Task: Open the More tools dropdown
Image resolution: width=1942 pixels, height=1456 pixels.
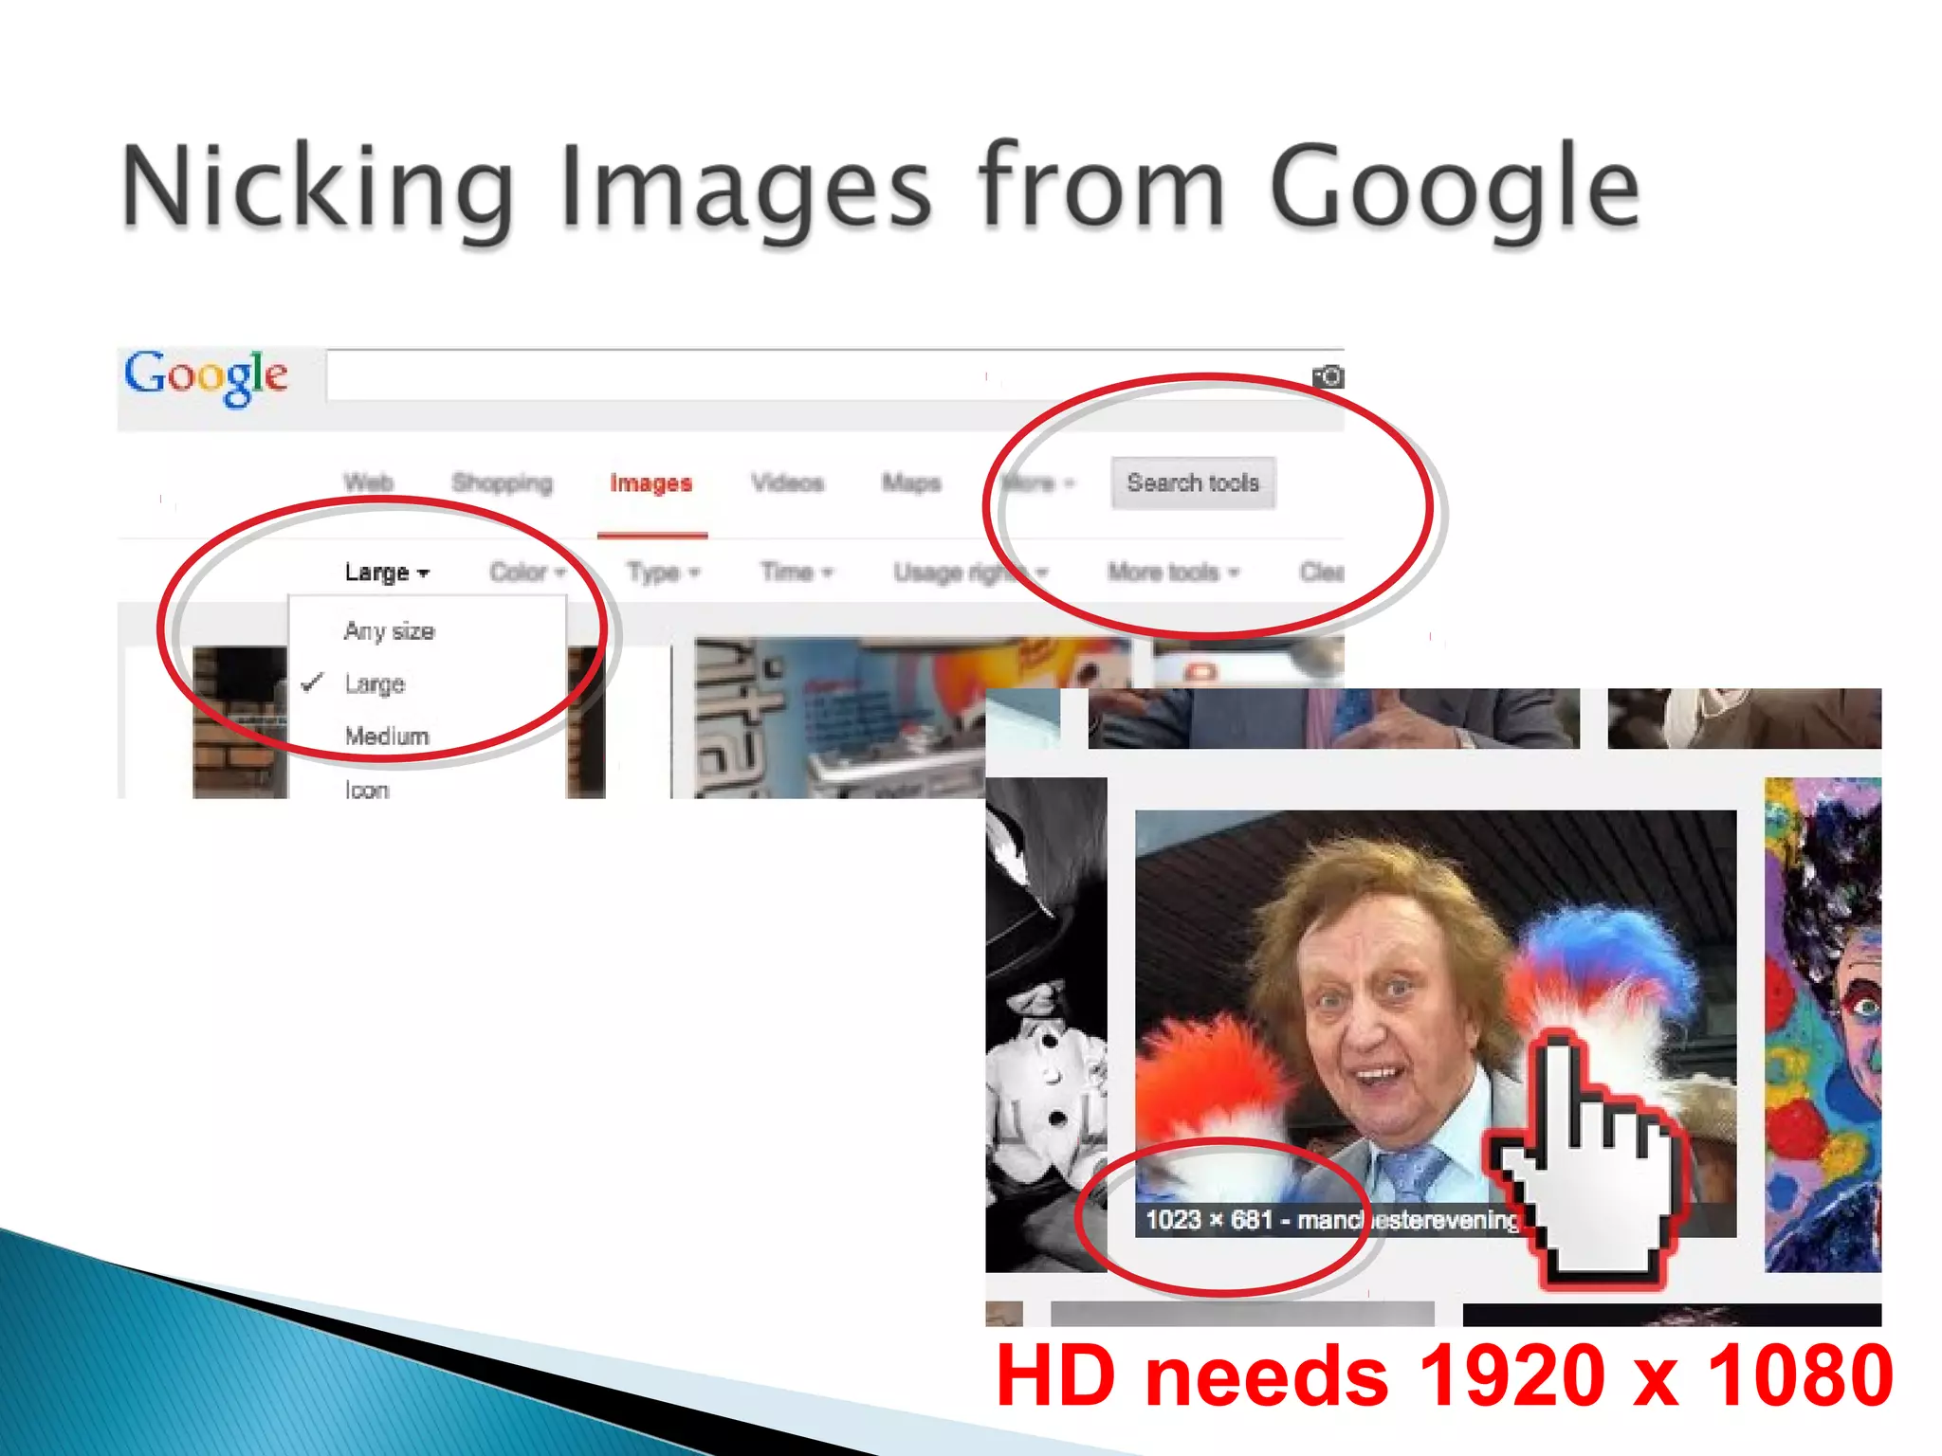Action: (1172, 573)
